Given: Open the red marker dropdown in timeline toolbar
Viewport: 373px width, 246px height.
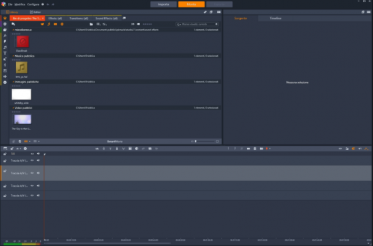Looking at the screenshot, I should [270, 148].
